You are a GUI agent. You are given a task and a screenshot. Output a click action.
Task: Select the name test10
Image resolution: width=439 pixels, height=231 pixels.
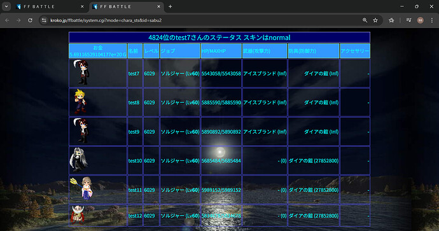tap(135, 161)
